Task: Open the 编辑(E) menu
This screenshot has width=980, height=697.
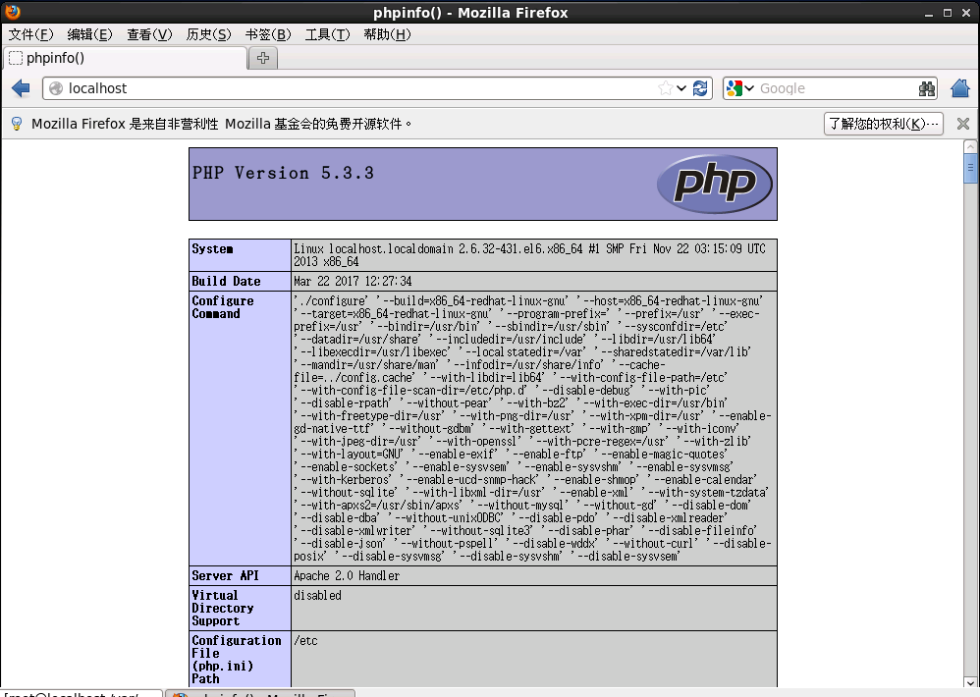Action: pyautogui.click(x=89, y=34)
